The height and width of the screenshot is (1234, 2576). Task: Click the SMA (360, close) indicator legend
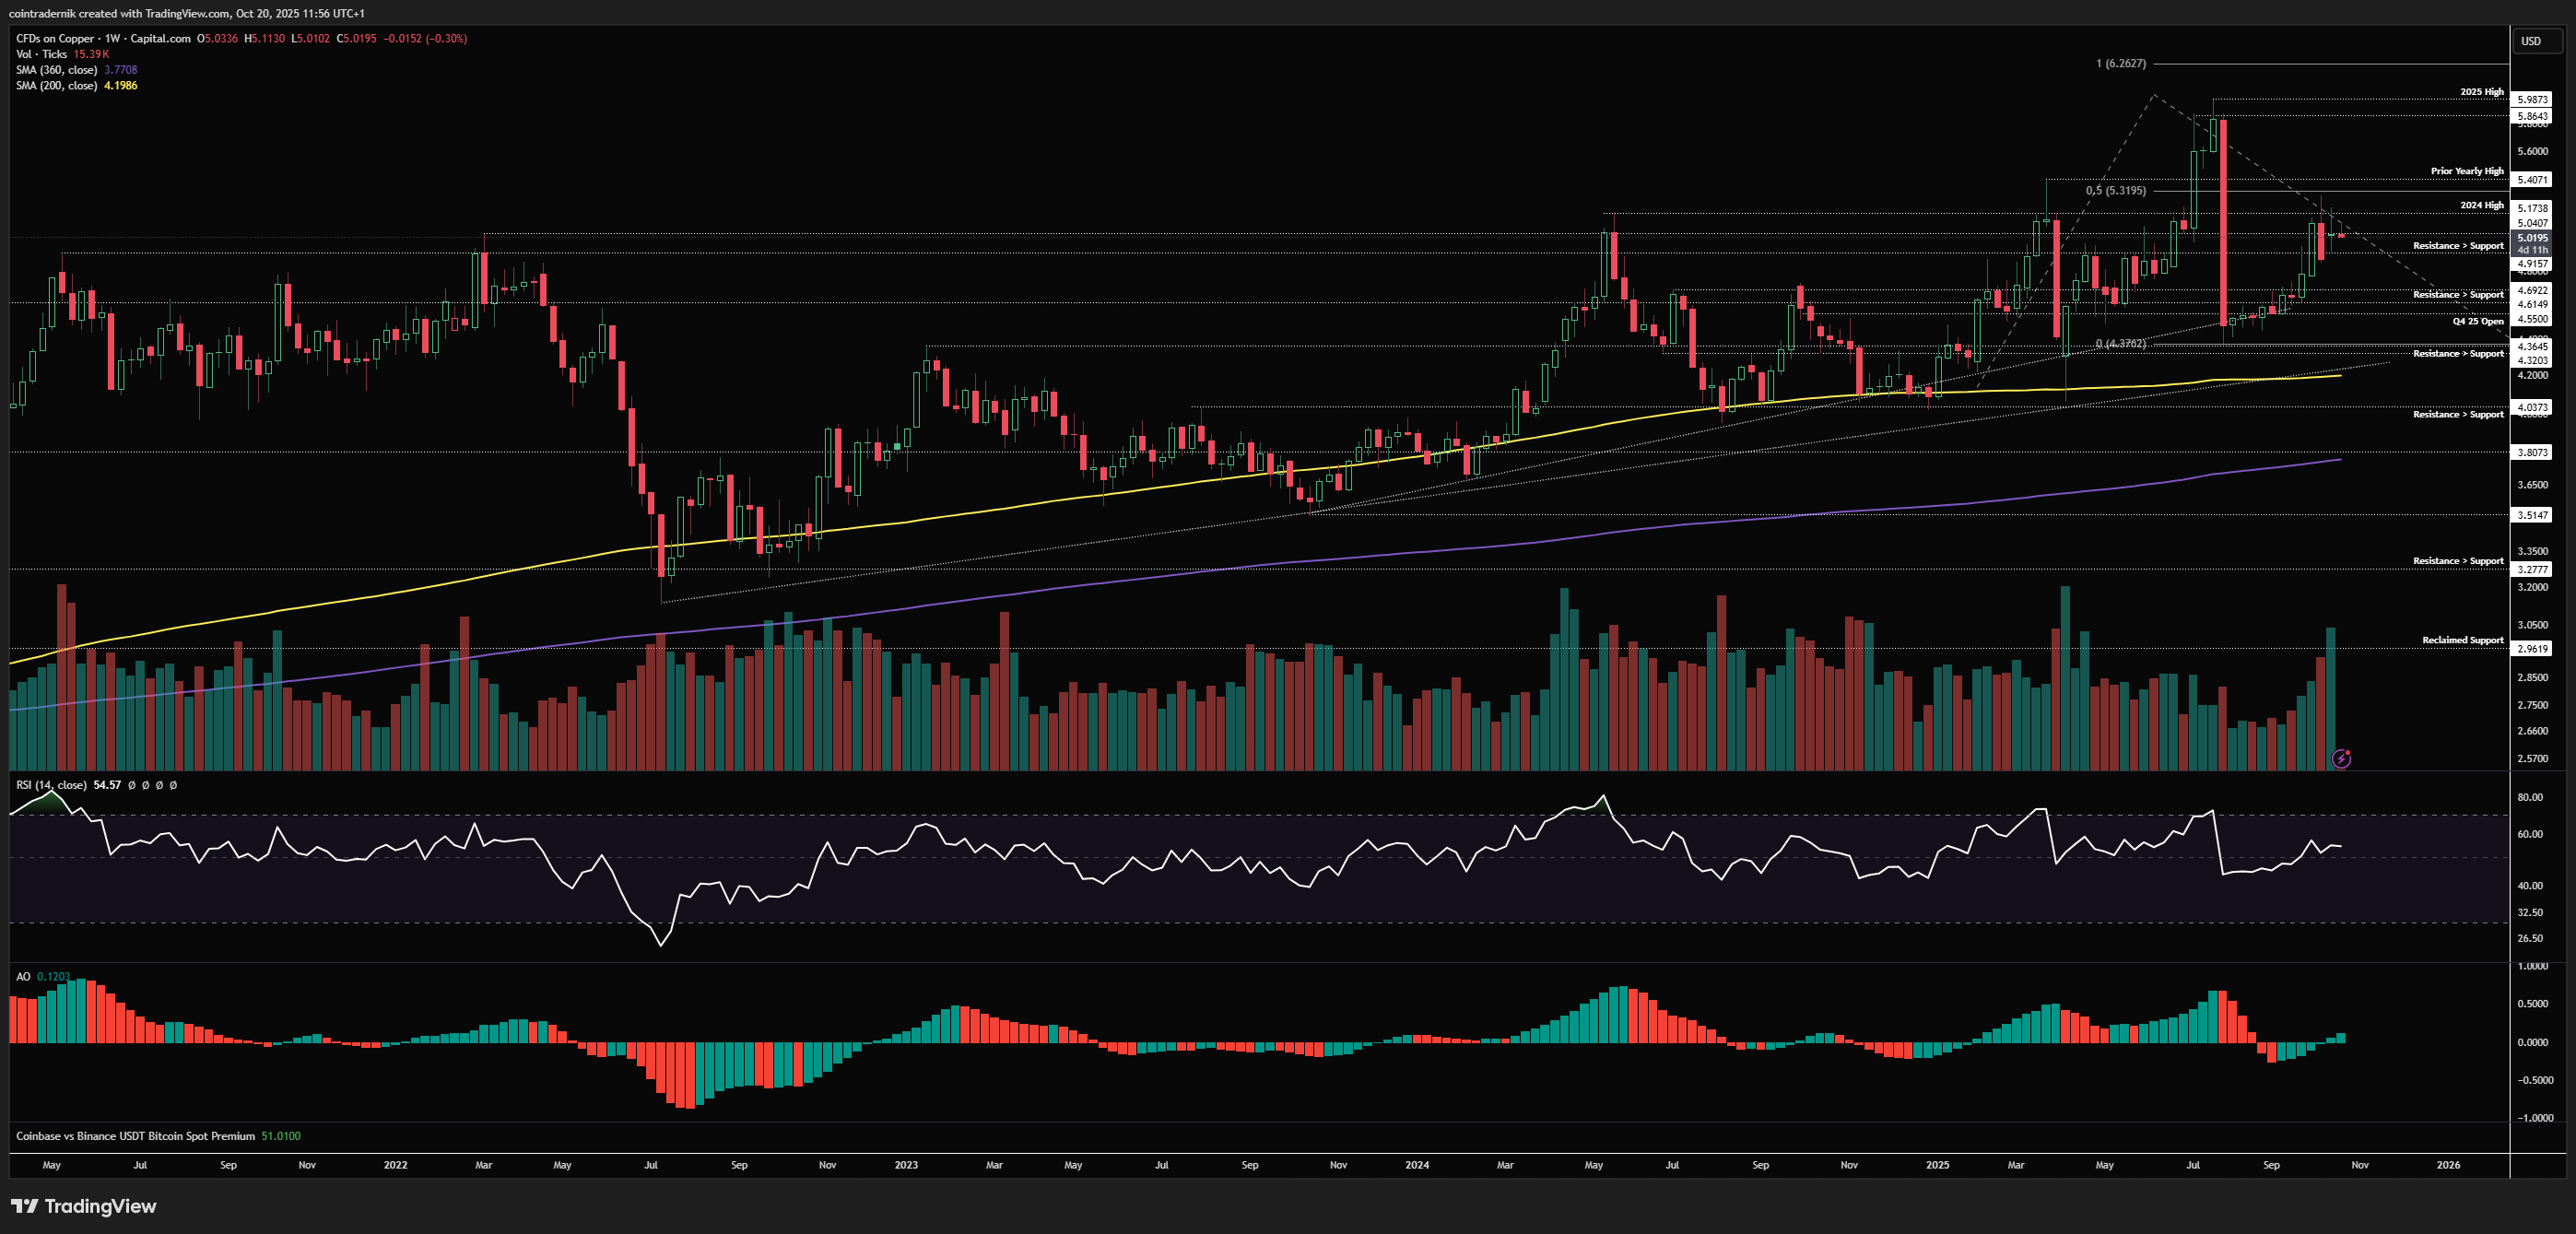[56, 70]
